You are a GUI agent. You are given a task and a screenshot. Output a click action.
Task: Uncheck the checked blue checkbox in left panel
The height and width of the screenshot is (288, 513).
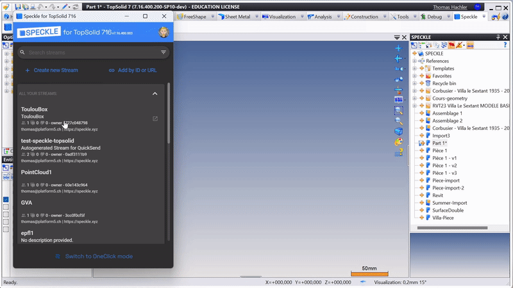click(6, 200)
